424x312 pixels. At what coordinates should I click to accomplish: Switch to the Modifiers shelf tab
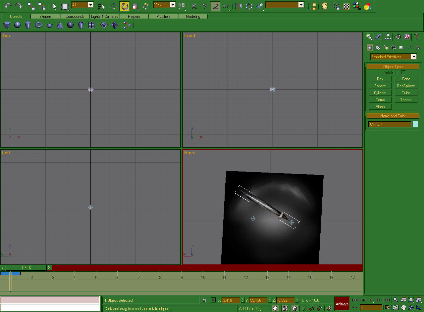pyautogui.click(x=163, y=16)
